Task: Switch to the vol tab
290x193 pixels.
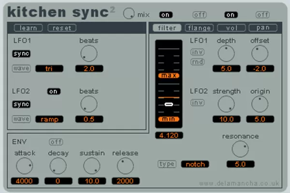Action: (232, 28)
